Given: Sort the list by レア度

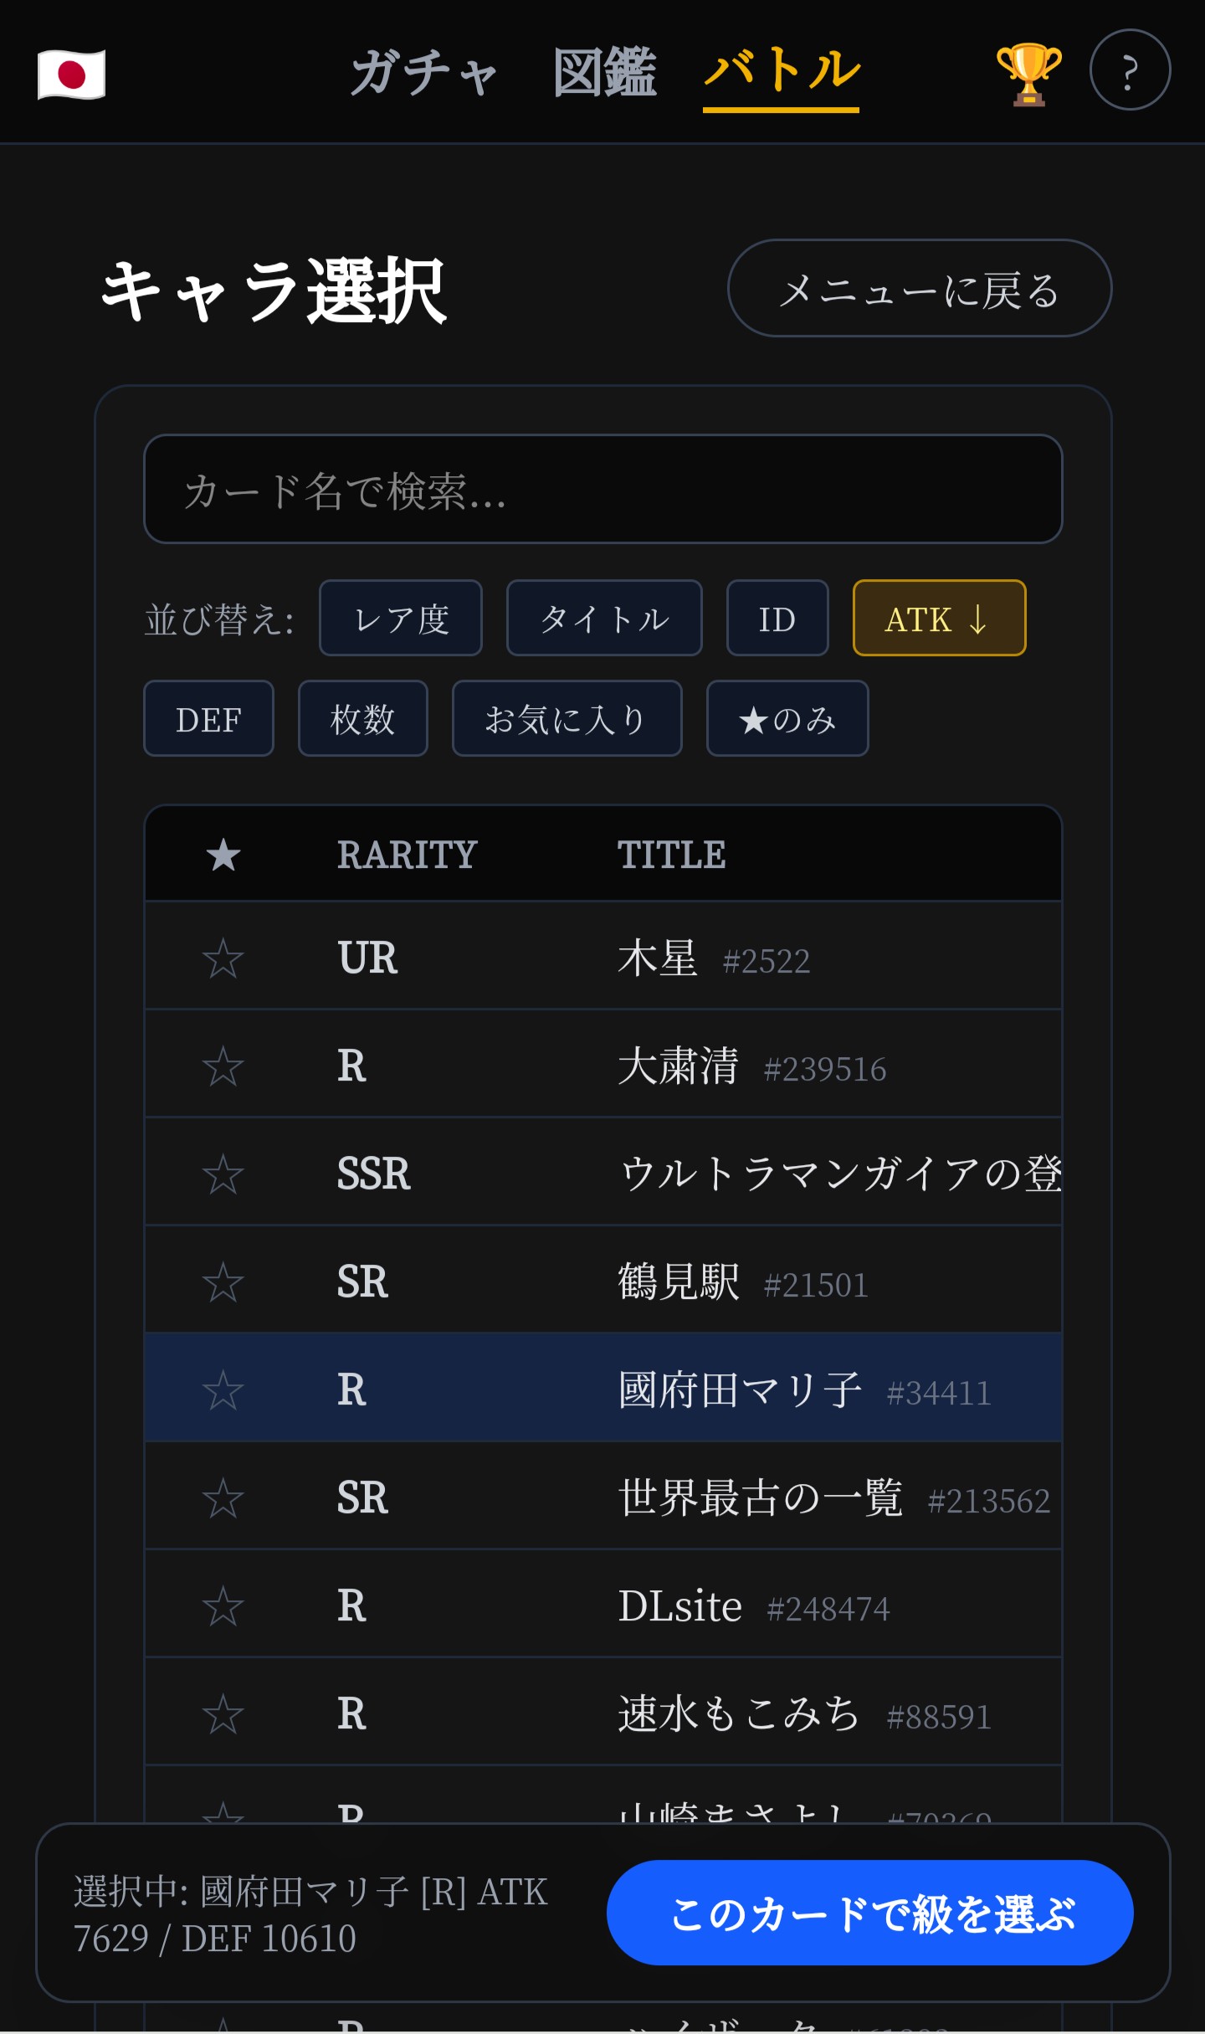Looking at the screenshot, I should click(x=400, y=619).
